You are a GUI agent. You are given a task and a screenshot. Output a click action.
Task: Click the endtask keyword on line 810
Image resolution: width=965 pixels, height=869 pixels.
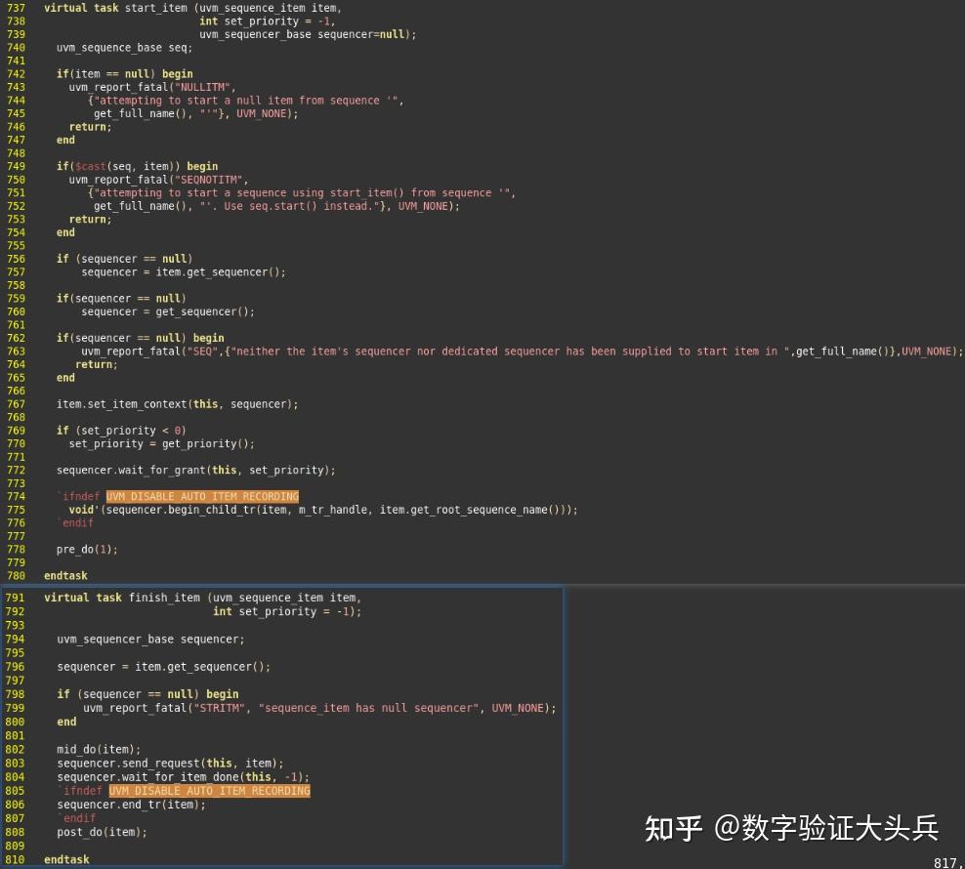pos(64,859)
